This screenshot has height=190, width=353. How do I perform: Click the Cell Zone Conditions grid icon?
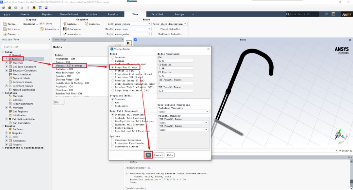click(10, 67)
